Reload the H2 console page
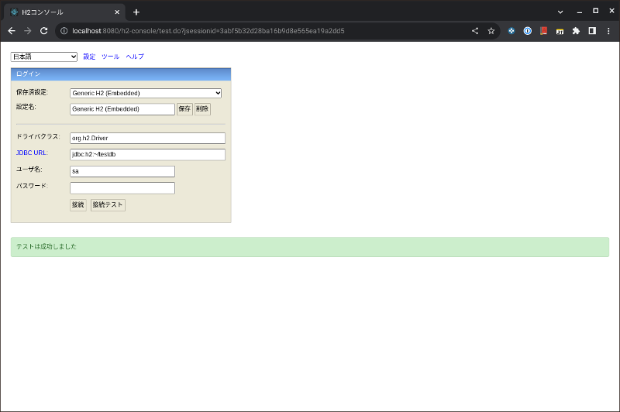The width and height of the screenshot is (620, 412). [x=44, y=31]
